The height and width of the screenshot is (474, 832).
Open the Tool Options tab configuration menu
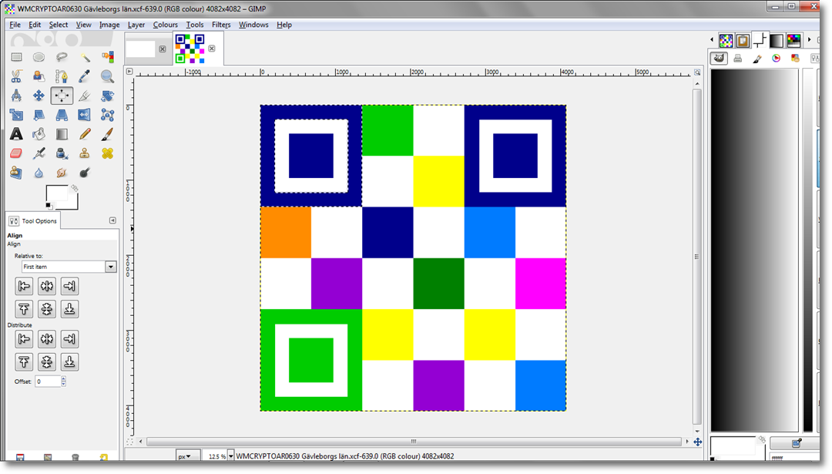point(112,220)
